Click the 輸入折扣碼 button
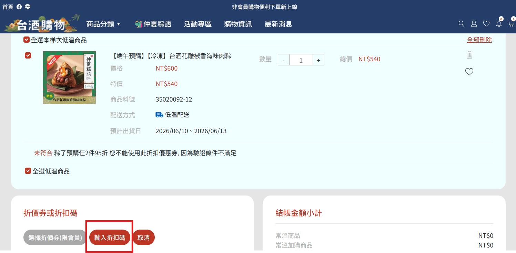Image resolution: width=516 pixels, height=253 pixels. [110, 238]
